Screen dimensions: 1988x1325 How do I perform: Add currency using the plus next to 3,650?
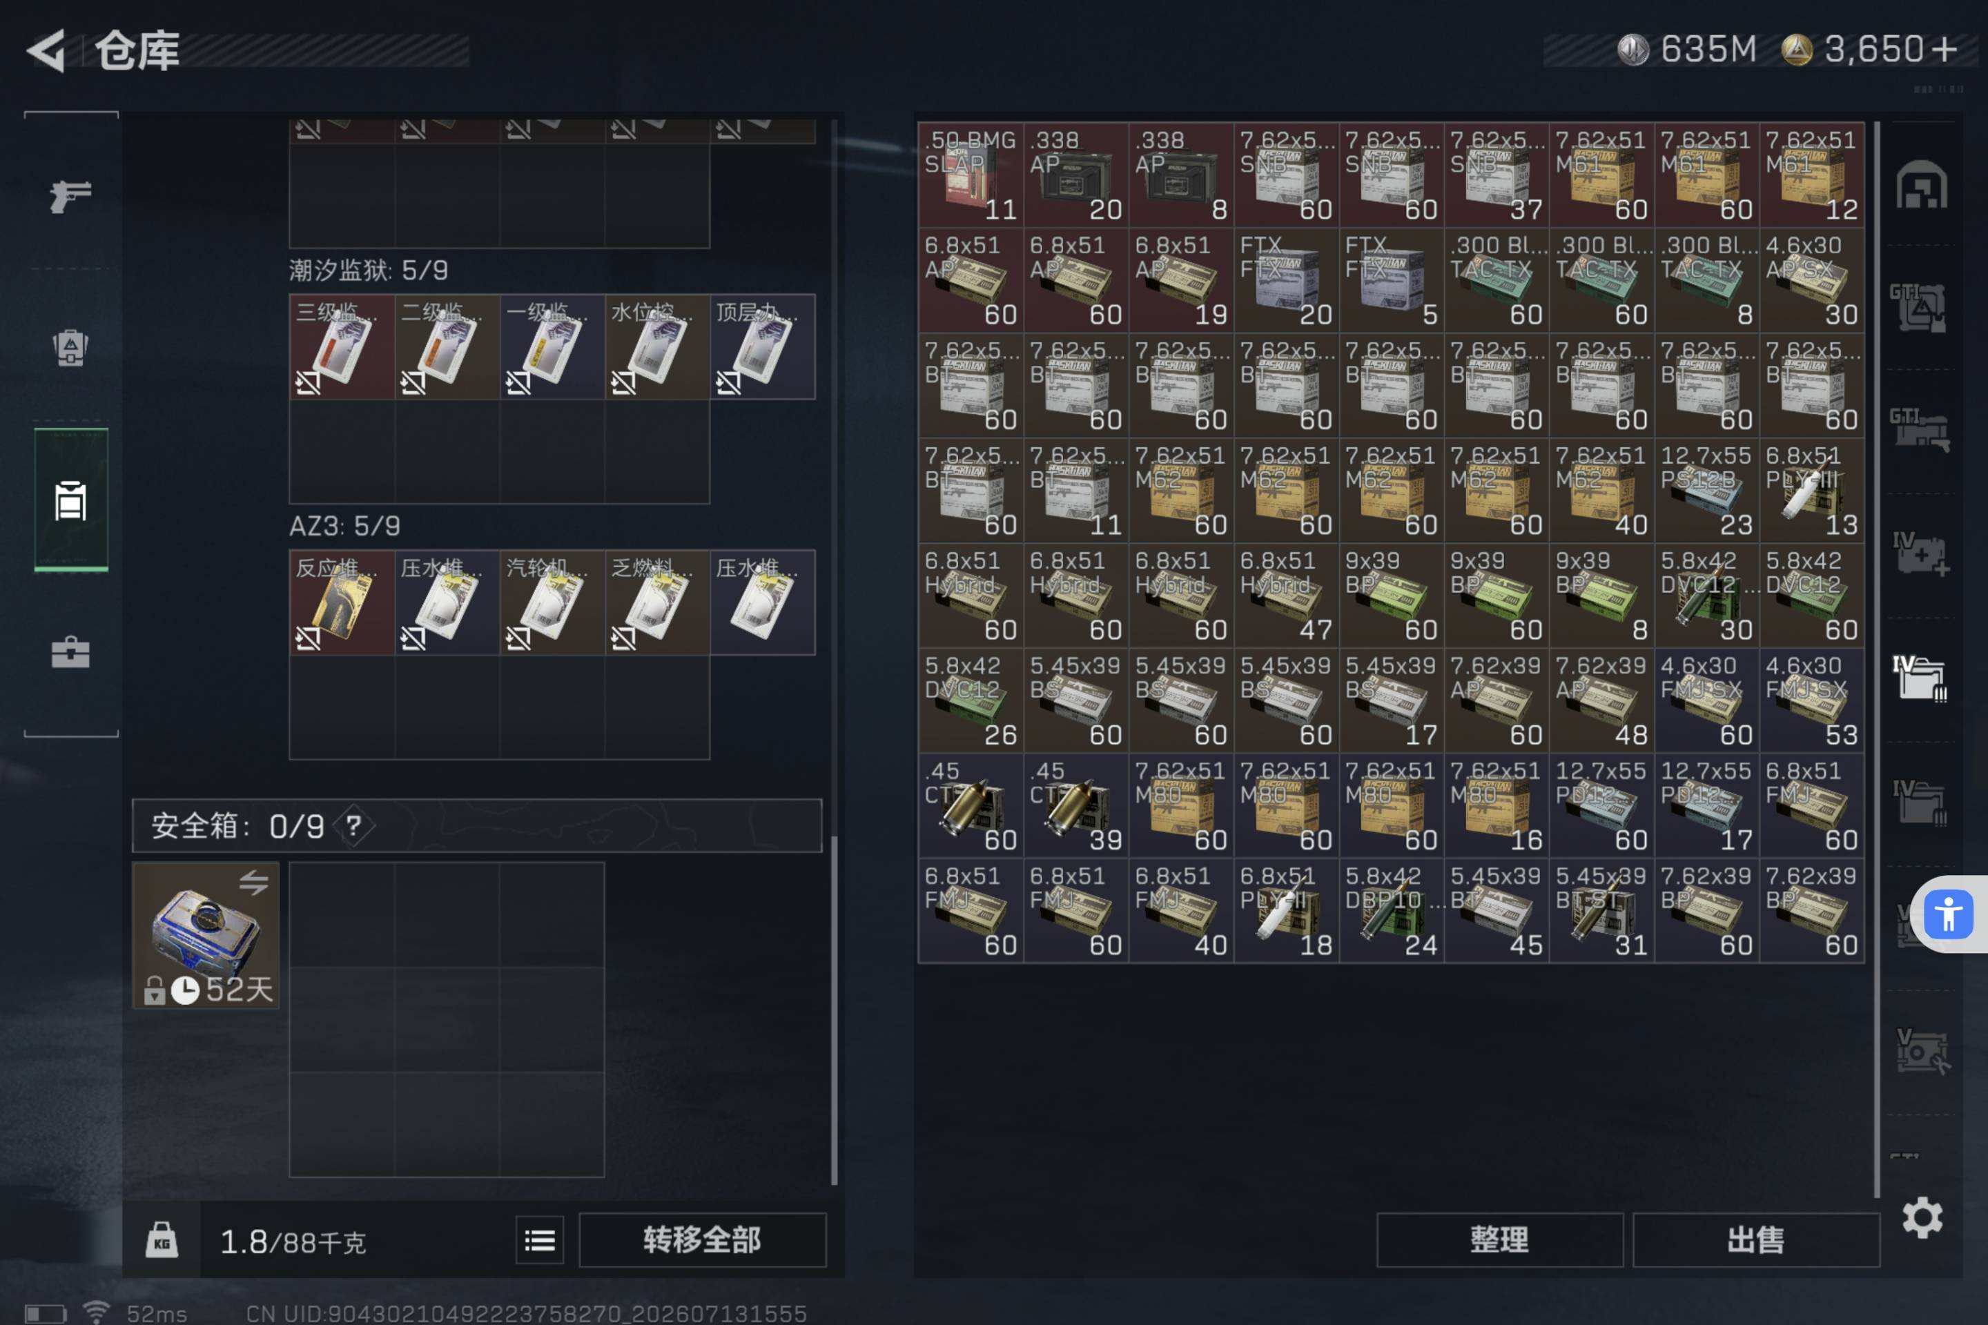click(x=1943, y=49)
